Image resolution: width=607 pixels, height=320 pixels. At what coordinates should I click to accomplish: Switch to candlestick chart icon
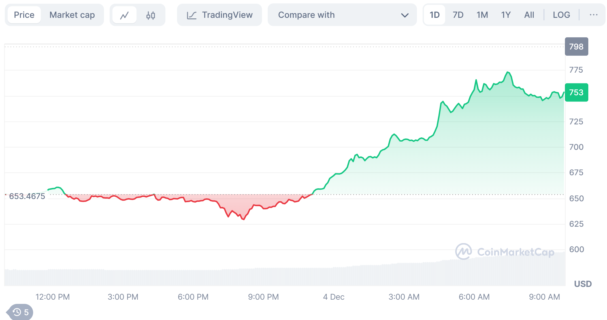(x=150, y=15)
